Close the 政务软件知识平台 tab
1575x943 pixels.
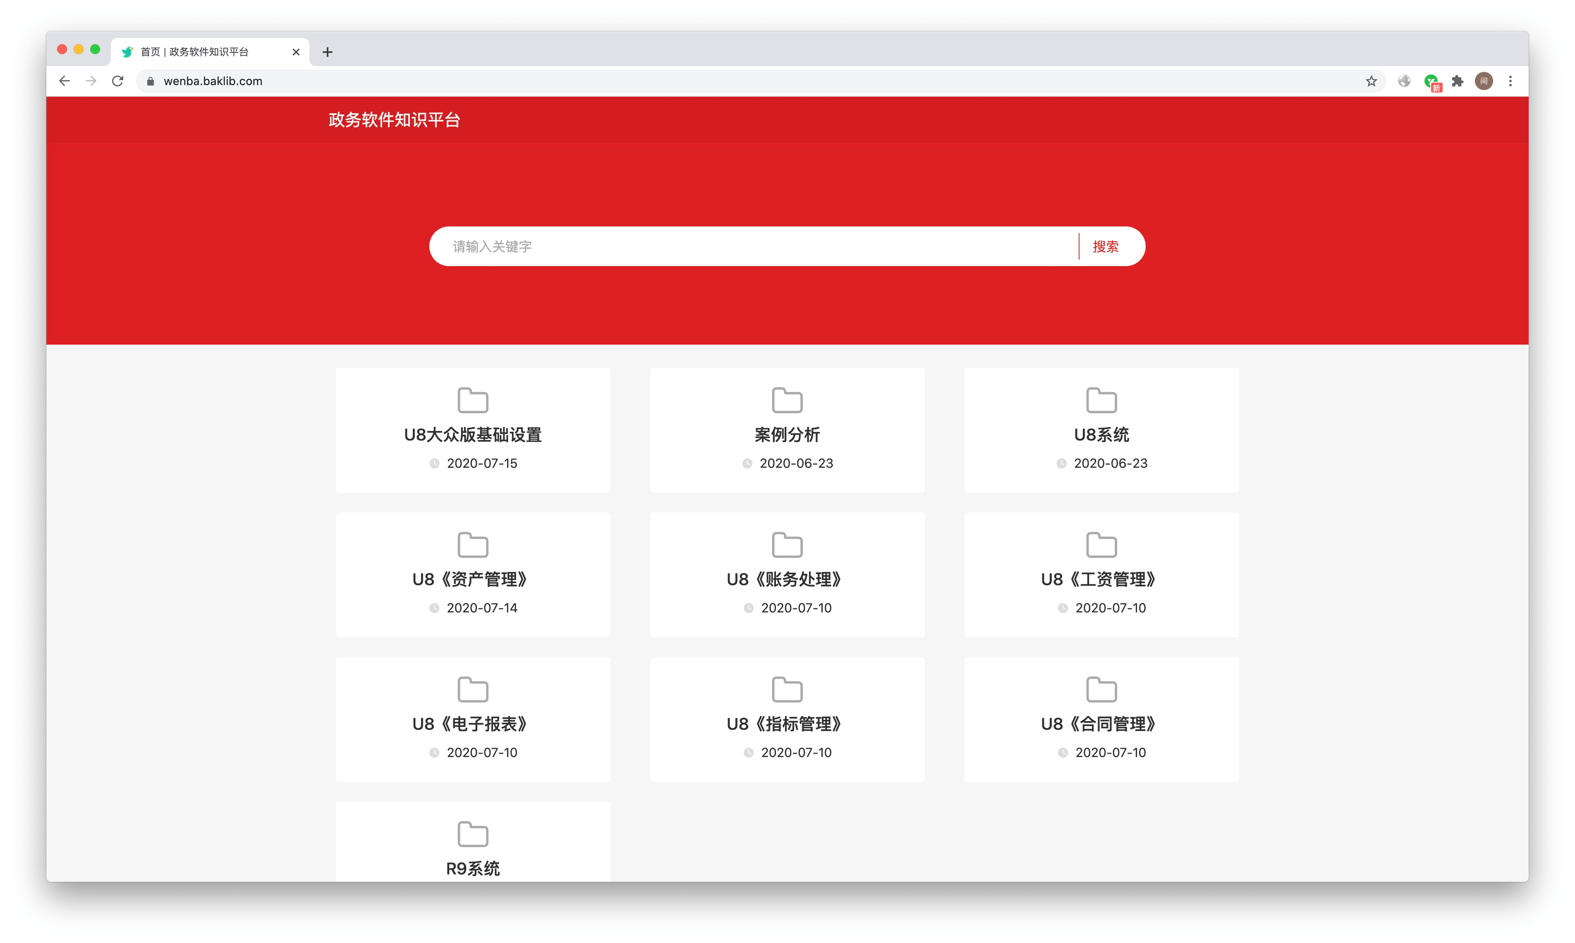point(296,52)
